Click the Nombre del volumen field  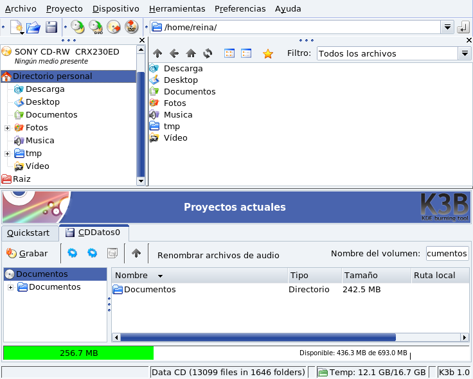coord(447,254)
